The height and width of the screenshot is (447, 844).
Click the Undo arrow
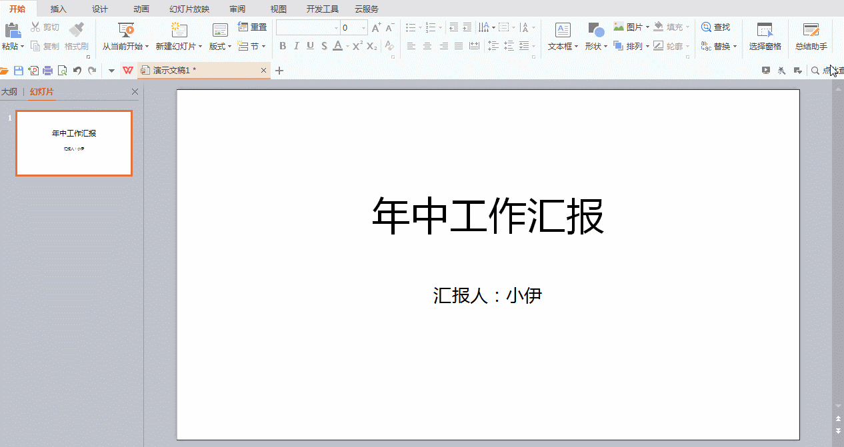[77, 71]
